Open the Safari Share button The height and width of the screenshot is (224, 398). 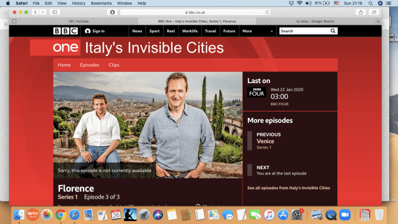(x=361, y=12)
